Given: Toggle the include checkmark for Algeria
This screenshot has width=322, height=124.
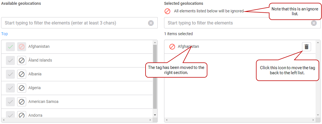Looking at the screenshot, I should point(10,88).
